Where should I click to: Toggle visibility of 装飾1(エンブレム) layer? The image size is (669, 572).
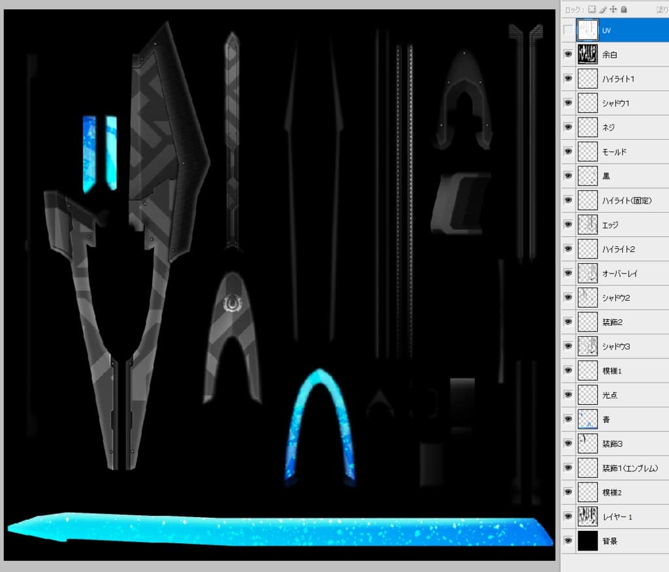[x=568, y=468]
